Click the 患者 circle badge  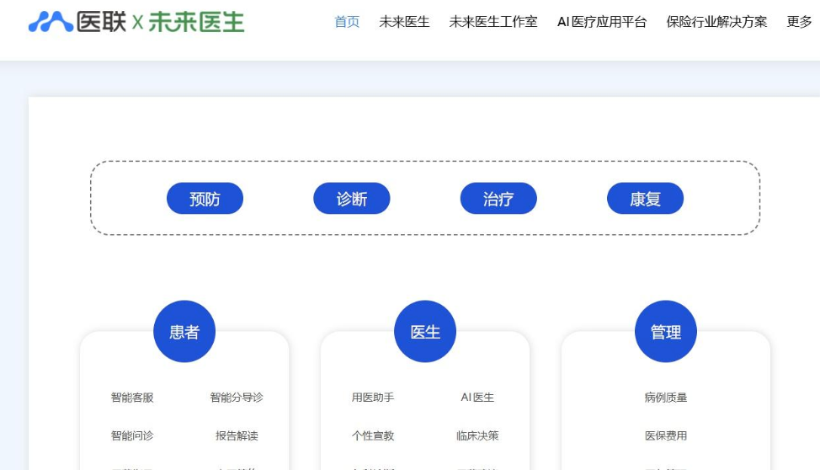point(184,332)
